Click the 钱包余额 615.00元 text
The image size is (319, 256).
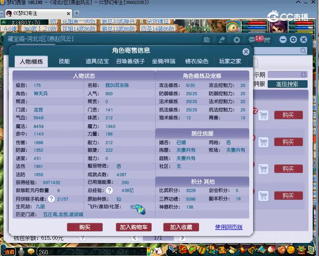39,238
